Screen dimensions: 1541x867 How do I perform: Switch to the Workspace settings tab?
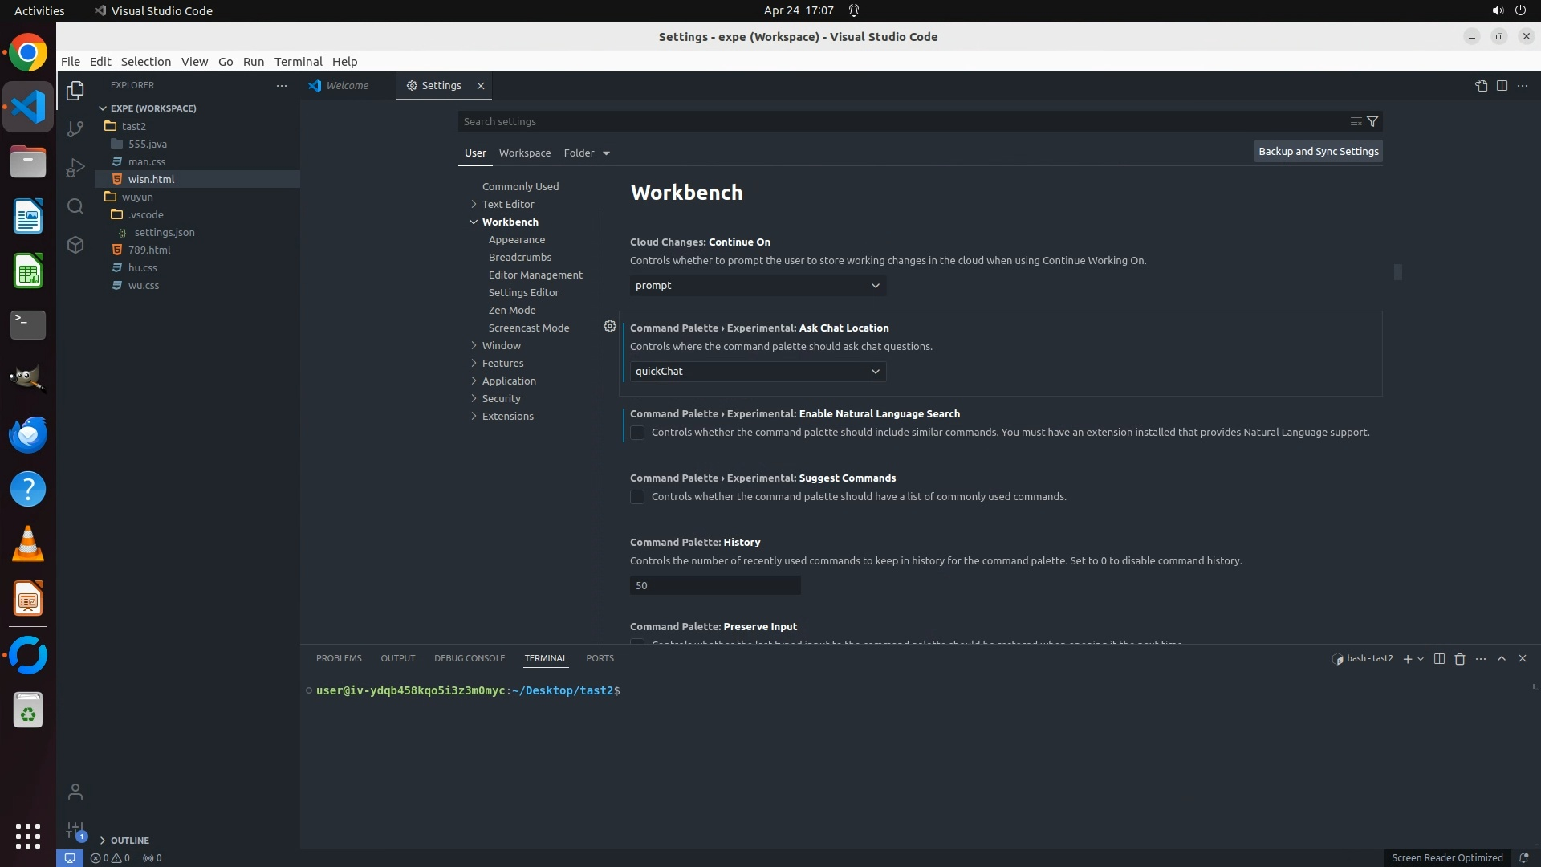coord(524,153)
